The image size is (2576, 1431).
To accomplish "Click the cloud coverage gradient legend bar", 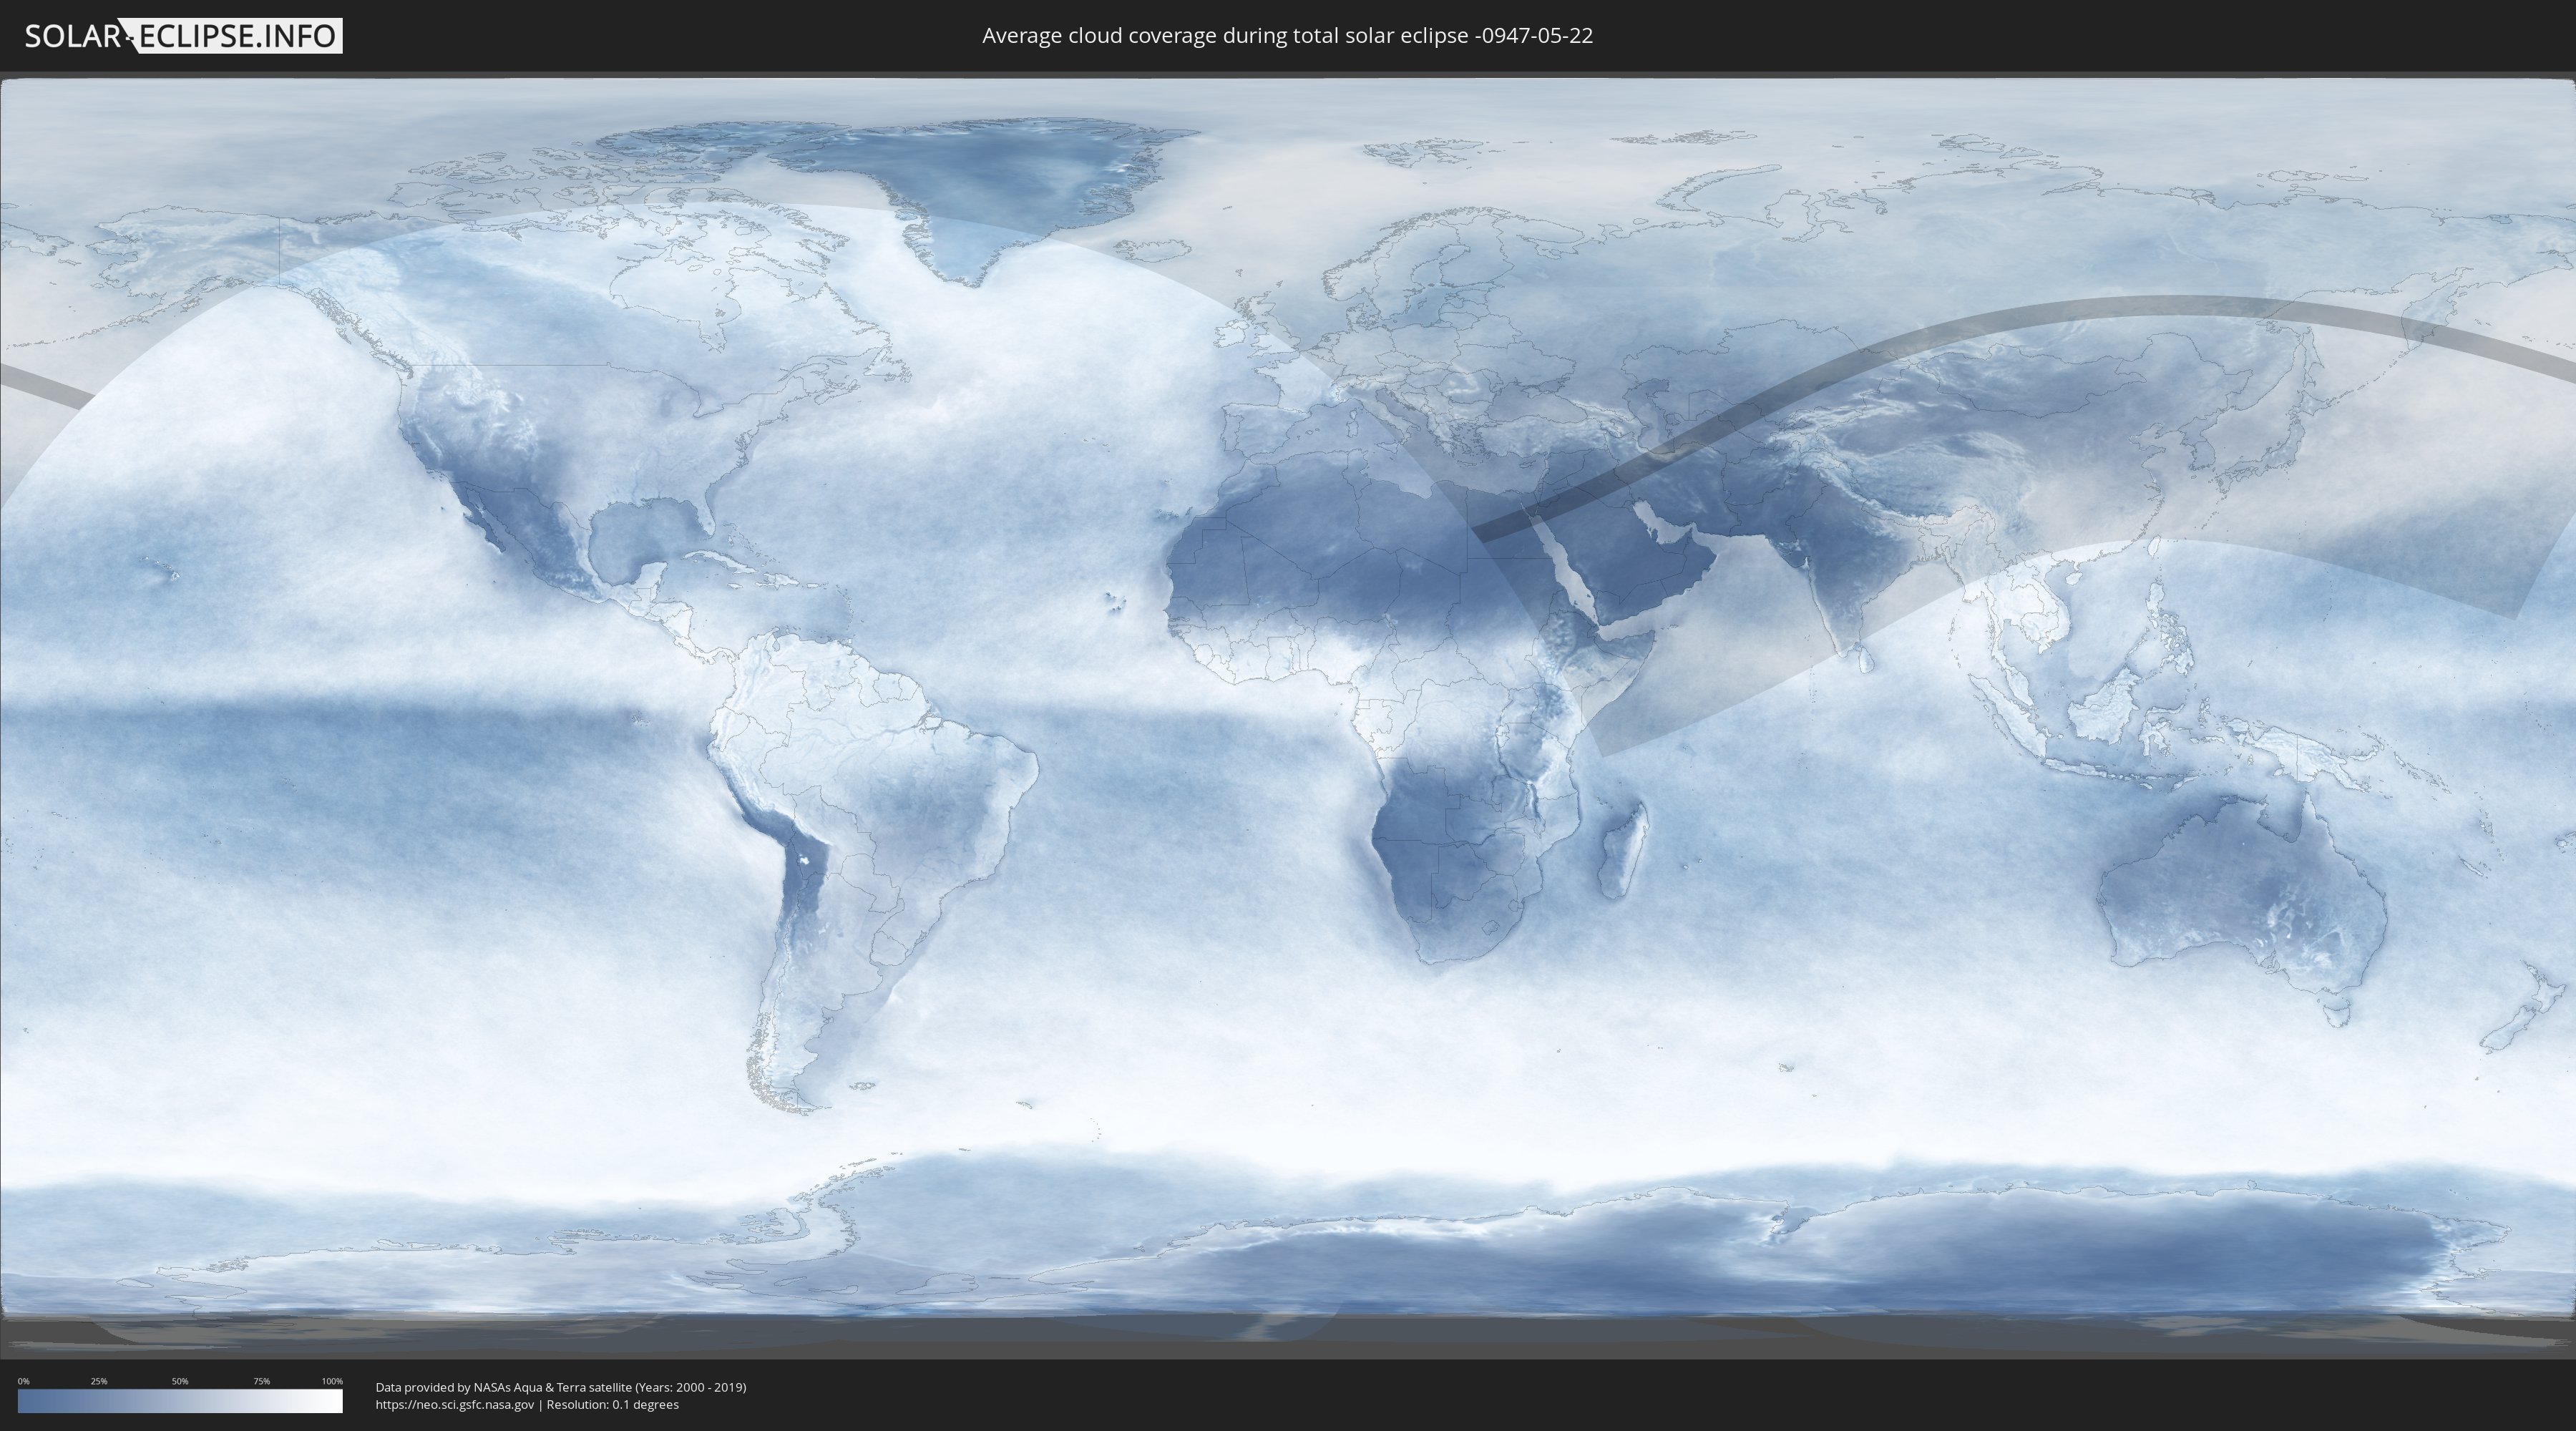I will point(180,1401).
